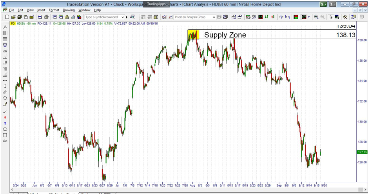Select the horizontal double-arrow tool
Screen dimensions: 370x194
(x=5, y=81)
